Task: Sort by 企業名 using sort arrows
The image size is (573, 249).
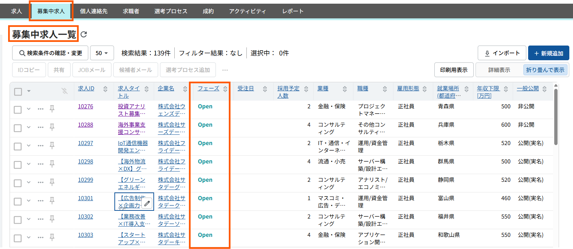Action: pos(186,89)
